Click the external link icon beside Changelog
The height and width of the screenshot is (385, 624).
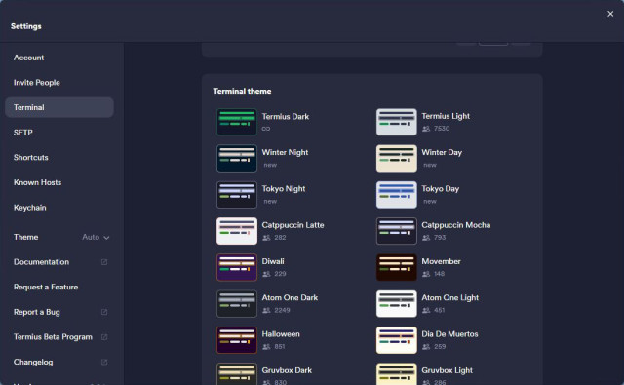(x=104, y=362)
